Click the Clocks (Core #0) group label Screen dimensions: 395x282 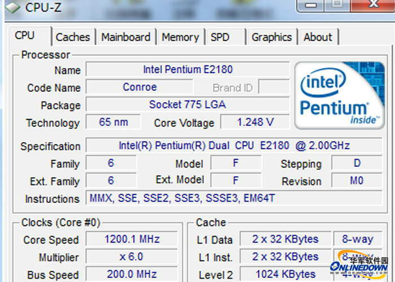click(x=61, y=223)
